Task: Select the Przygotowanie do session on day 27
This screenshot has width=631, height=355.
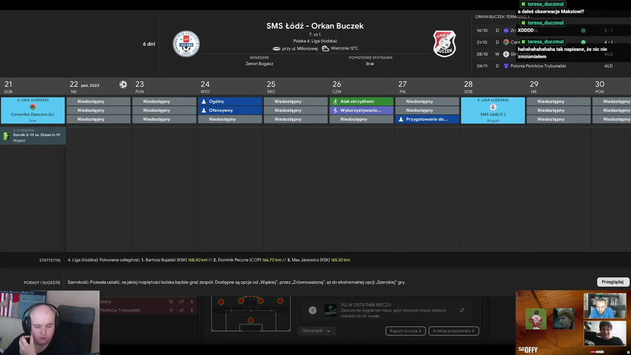Action: point(427,119)
